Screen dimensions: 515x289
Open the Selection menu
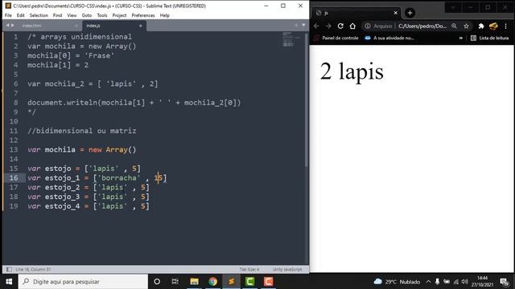pyautogui.click(x=39, y=15)
